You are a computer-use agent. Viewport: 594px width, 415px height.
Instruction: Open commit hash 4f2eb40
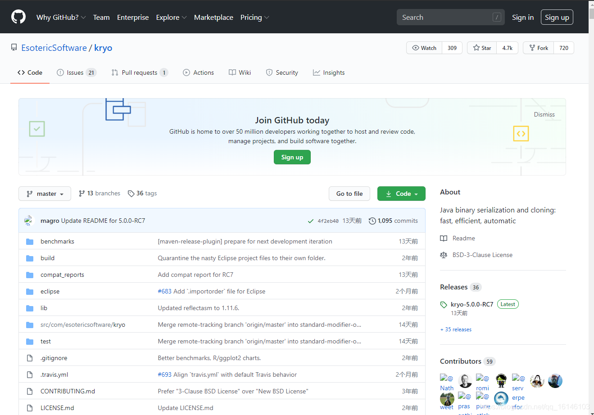[x=328, y=221]
